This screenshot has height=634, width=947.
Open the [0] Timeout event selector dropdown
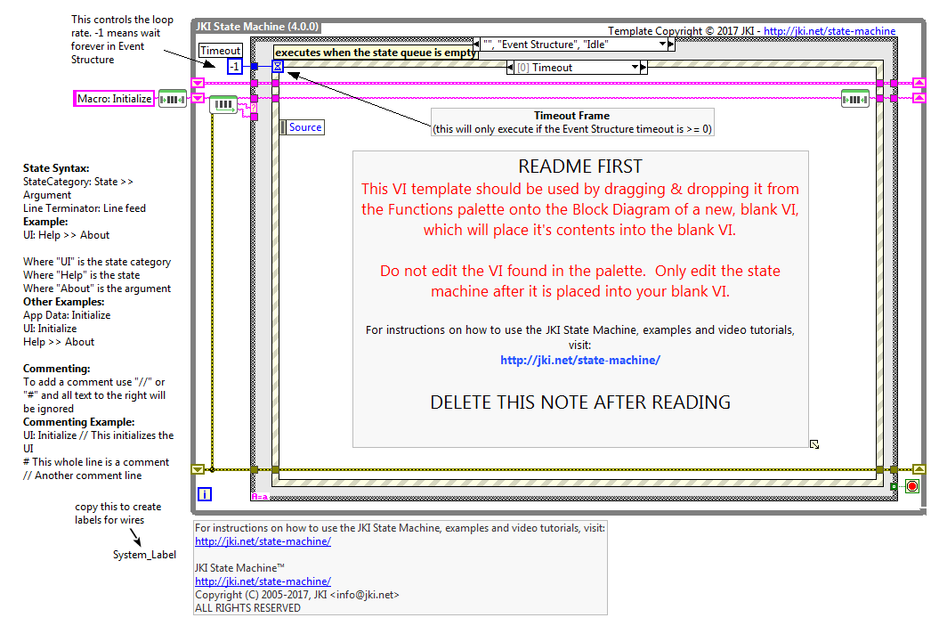pyautogui.click(x=635, y=67)
